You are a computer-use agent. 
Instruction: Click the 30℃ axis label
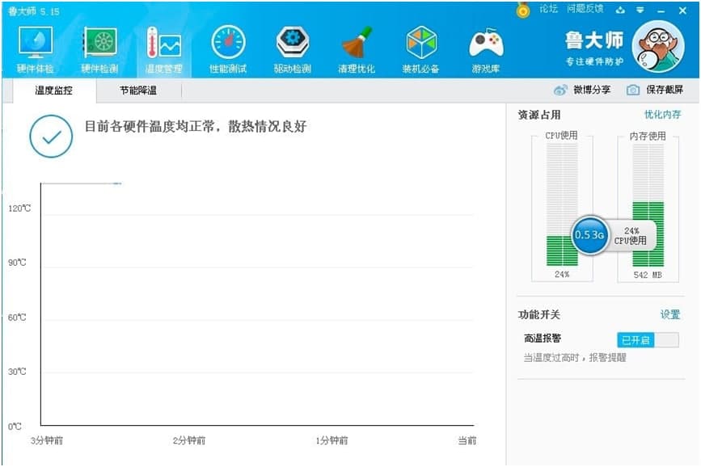[x=17, y=372]
